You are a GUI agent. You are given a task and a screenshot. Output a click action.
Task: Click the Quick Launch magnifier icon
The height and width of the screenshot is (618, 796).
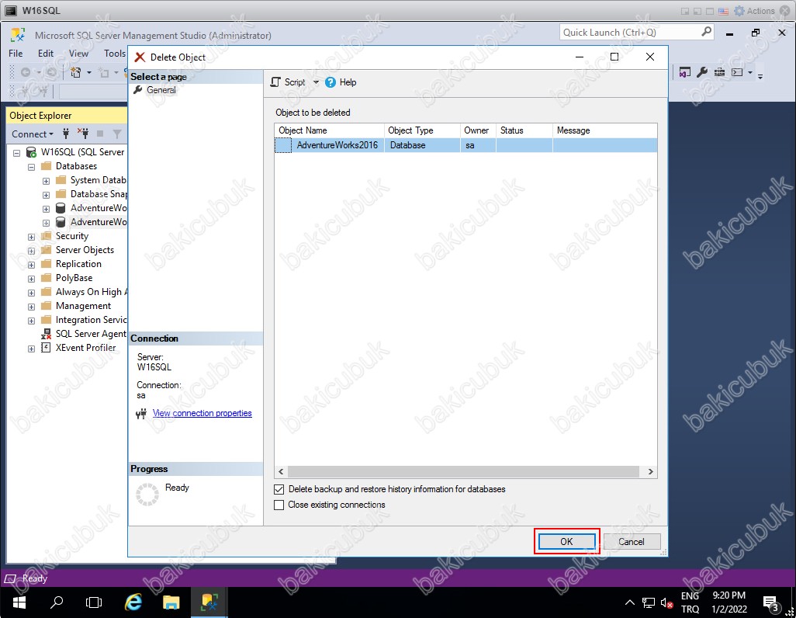pos(706,32)
